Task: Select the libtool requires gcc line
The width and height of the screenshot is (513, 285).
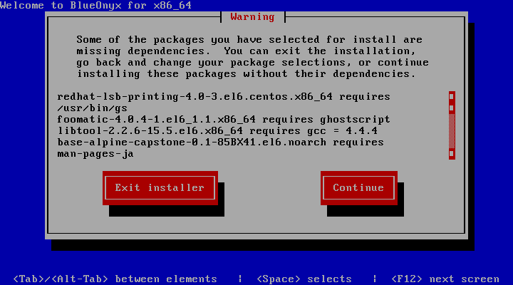Action: 217,131
